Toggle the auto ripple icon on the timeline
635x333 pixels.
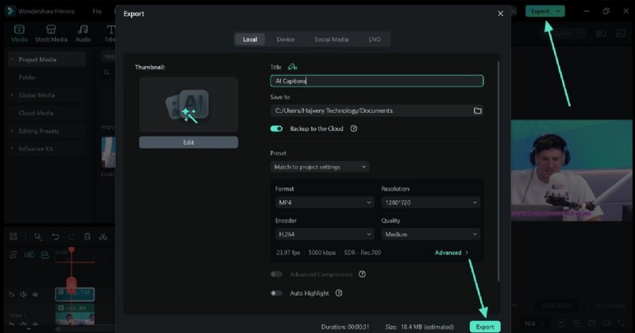(13, 255)
